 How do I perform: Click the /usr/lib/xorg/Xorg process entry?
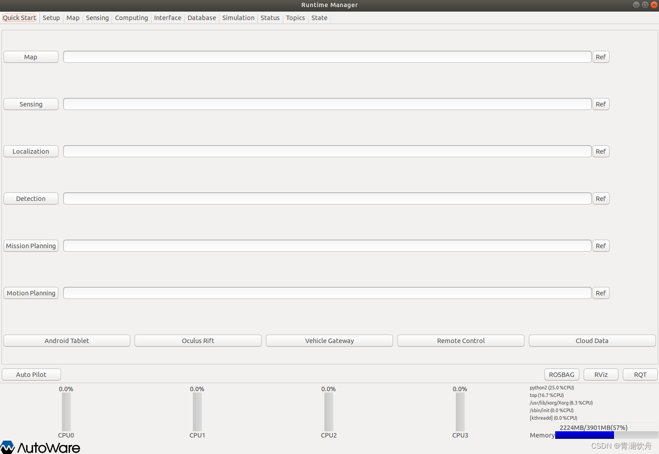pyautogui.click(x=561, y=403)
